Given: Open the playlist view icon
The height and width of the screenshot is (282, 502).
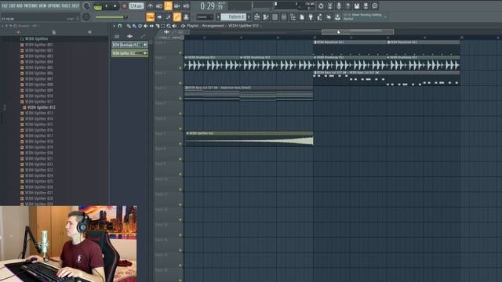Looking at the screenshot, I should click(x=256, y=17).
